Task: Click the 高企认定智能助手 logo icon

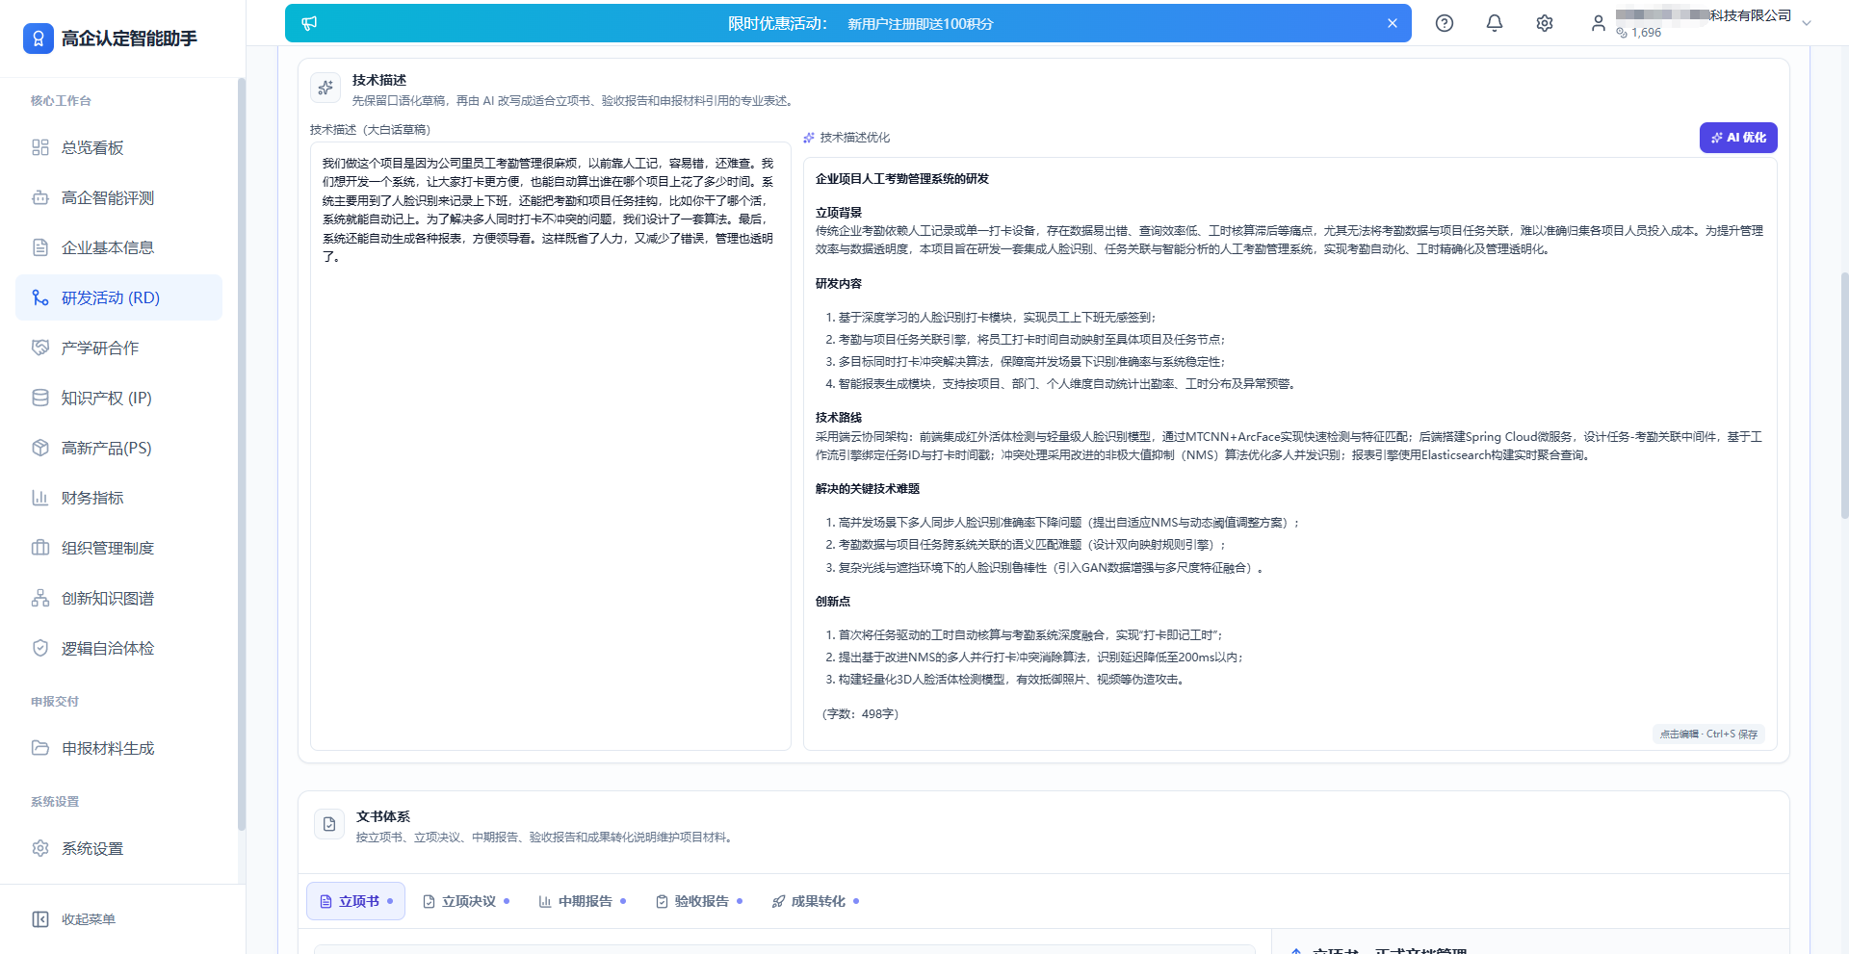Action: pyautogui.click(x=39, y=39)
